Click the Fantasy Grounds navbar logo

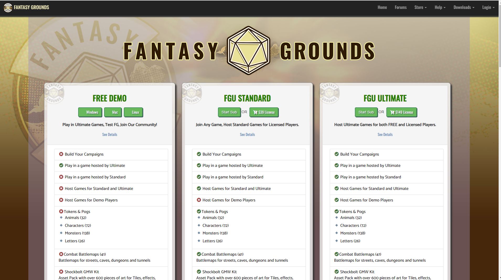26,7
